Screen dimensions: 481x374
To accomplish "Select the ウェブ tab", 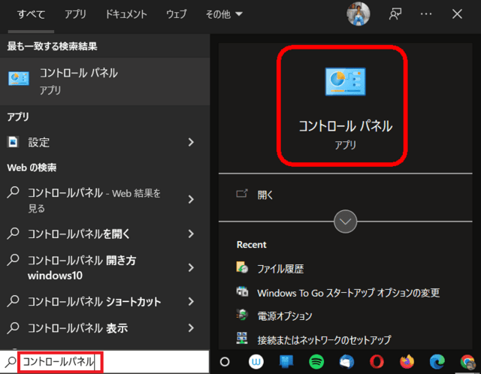I will 177,14.
